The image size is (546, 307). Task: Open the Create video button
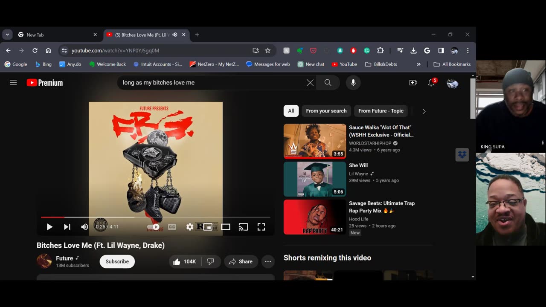pyautogui.click(x=413, y=83)
